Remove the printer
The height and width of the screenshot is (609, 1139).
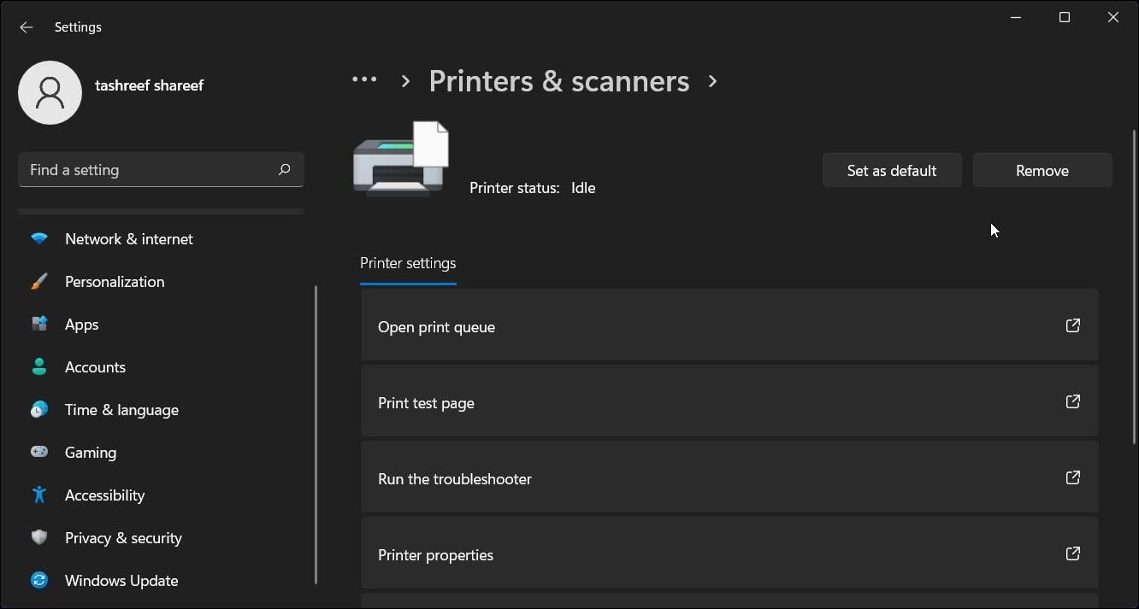[1042, 170]
